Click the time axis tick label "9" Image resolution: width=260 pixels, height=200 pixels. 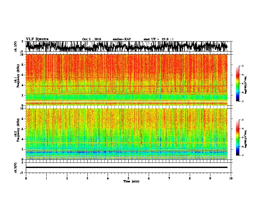pyautogui.click(x=210, y=178)
